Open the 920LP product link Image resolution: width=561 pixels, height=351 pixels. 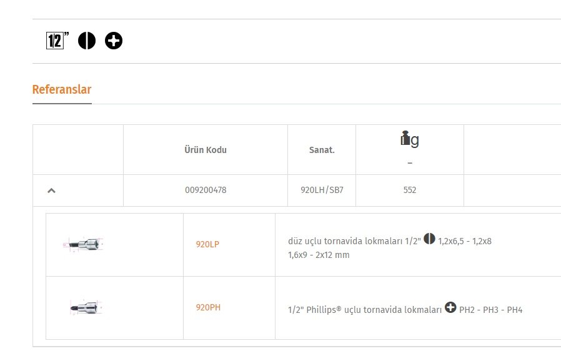207,244
